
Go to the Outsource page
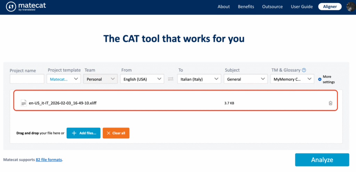coord(273,7)
